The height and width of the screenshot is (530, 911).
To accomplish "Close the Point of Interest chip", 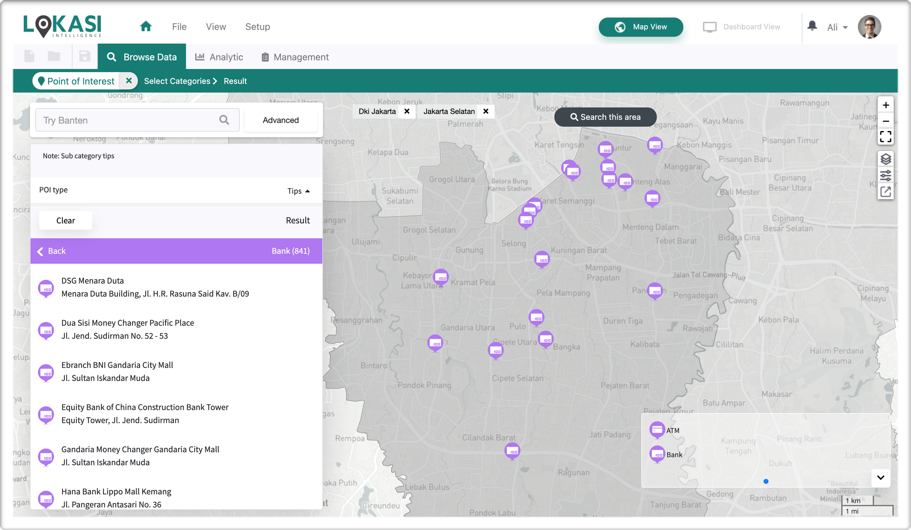I will click(x=129, y=81).
